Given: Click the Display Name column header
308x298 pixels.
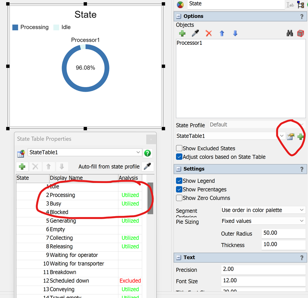Looking at the screenshot, I should [84, 178].
